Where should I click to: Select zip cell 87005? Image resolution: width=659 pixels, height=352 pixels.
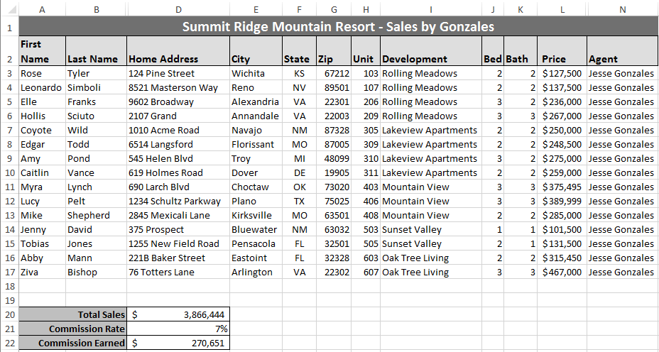(x=334, y=145)
